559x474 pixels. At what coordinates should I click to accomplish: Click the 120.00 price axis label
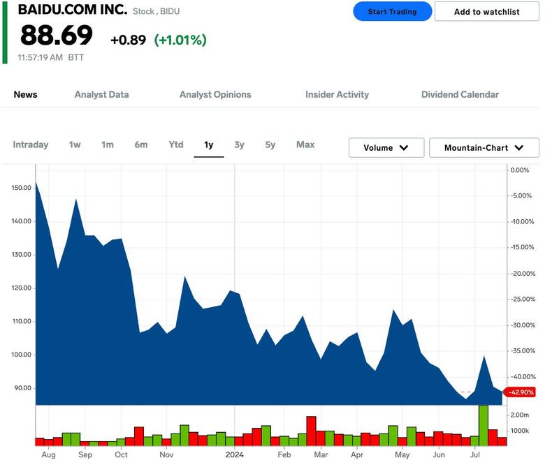(22, 288)
